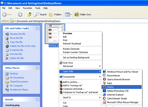Click the Address bar path field
This screenshot has width=148, height=107.
tap(79, 21)
